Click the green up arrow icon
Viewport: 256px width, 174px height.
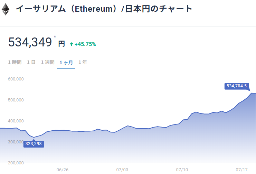72,44
